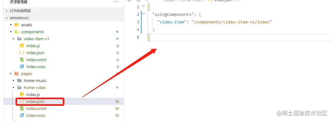Click the "video-item" key in editor
The image size is (332, 121).
172,22
